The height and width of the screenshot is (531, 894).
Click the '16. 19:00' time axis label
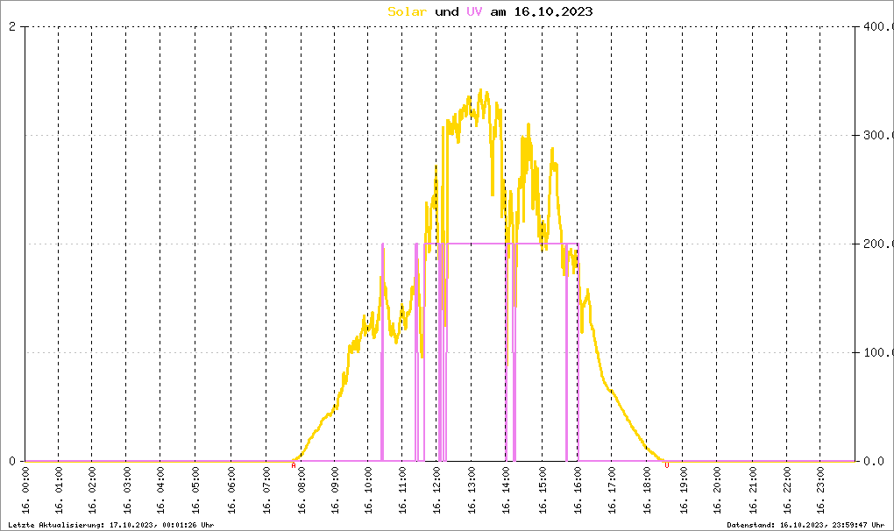click(683, 491)
